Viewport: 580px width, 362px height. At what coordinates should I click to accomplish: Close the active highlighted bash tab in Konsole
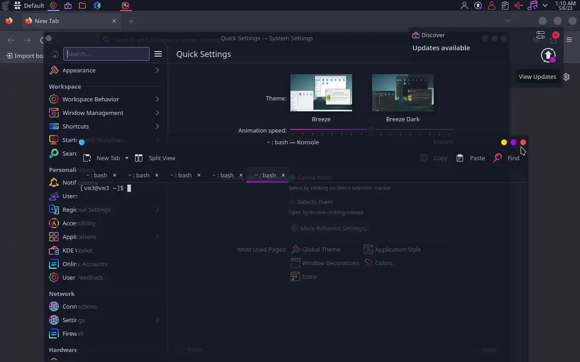click(x=283, y=175)
